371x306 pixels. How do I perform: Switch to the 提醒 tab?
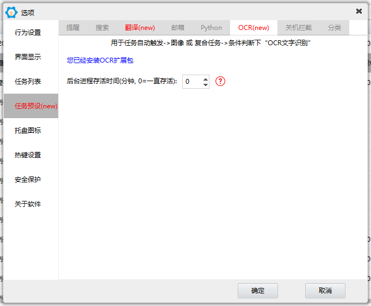73,28
